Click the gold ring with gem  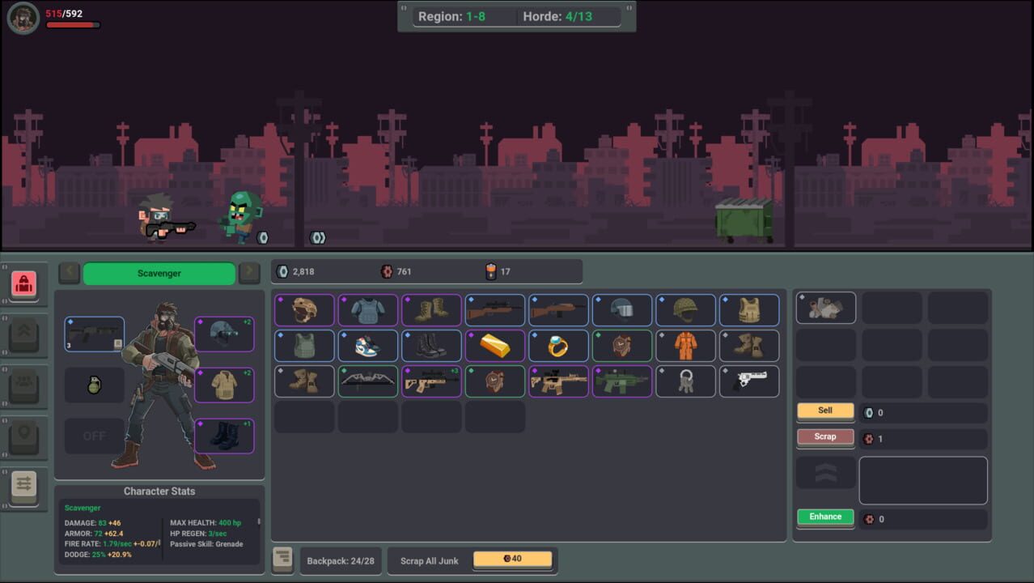point(559,346)
